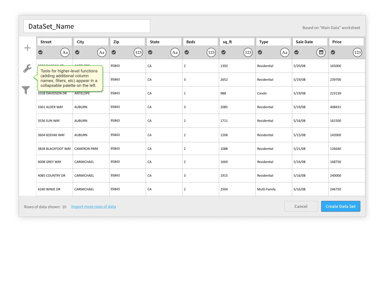Select the 126640 price cell
The image size is (386, 290).
point(347,149)
